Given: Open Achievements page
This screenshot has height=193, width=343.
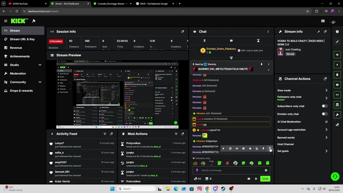Looking at the screenshot, I should tap(23, 56).
